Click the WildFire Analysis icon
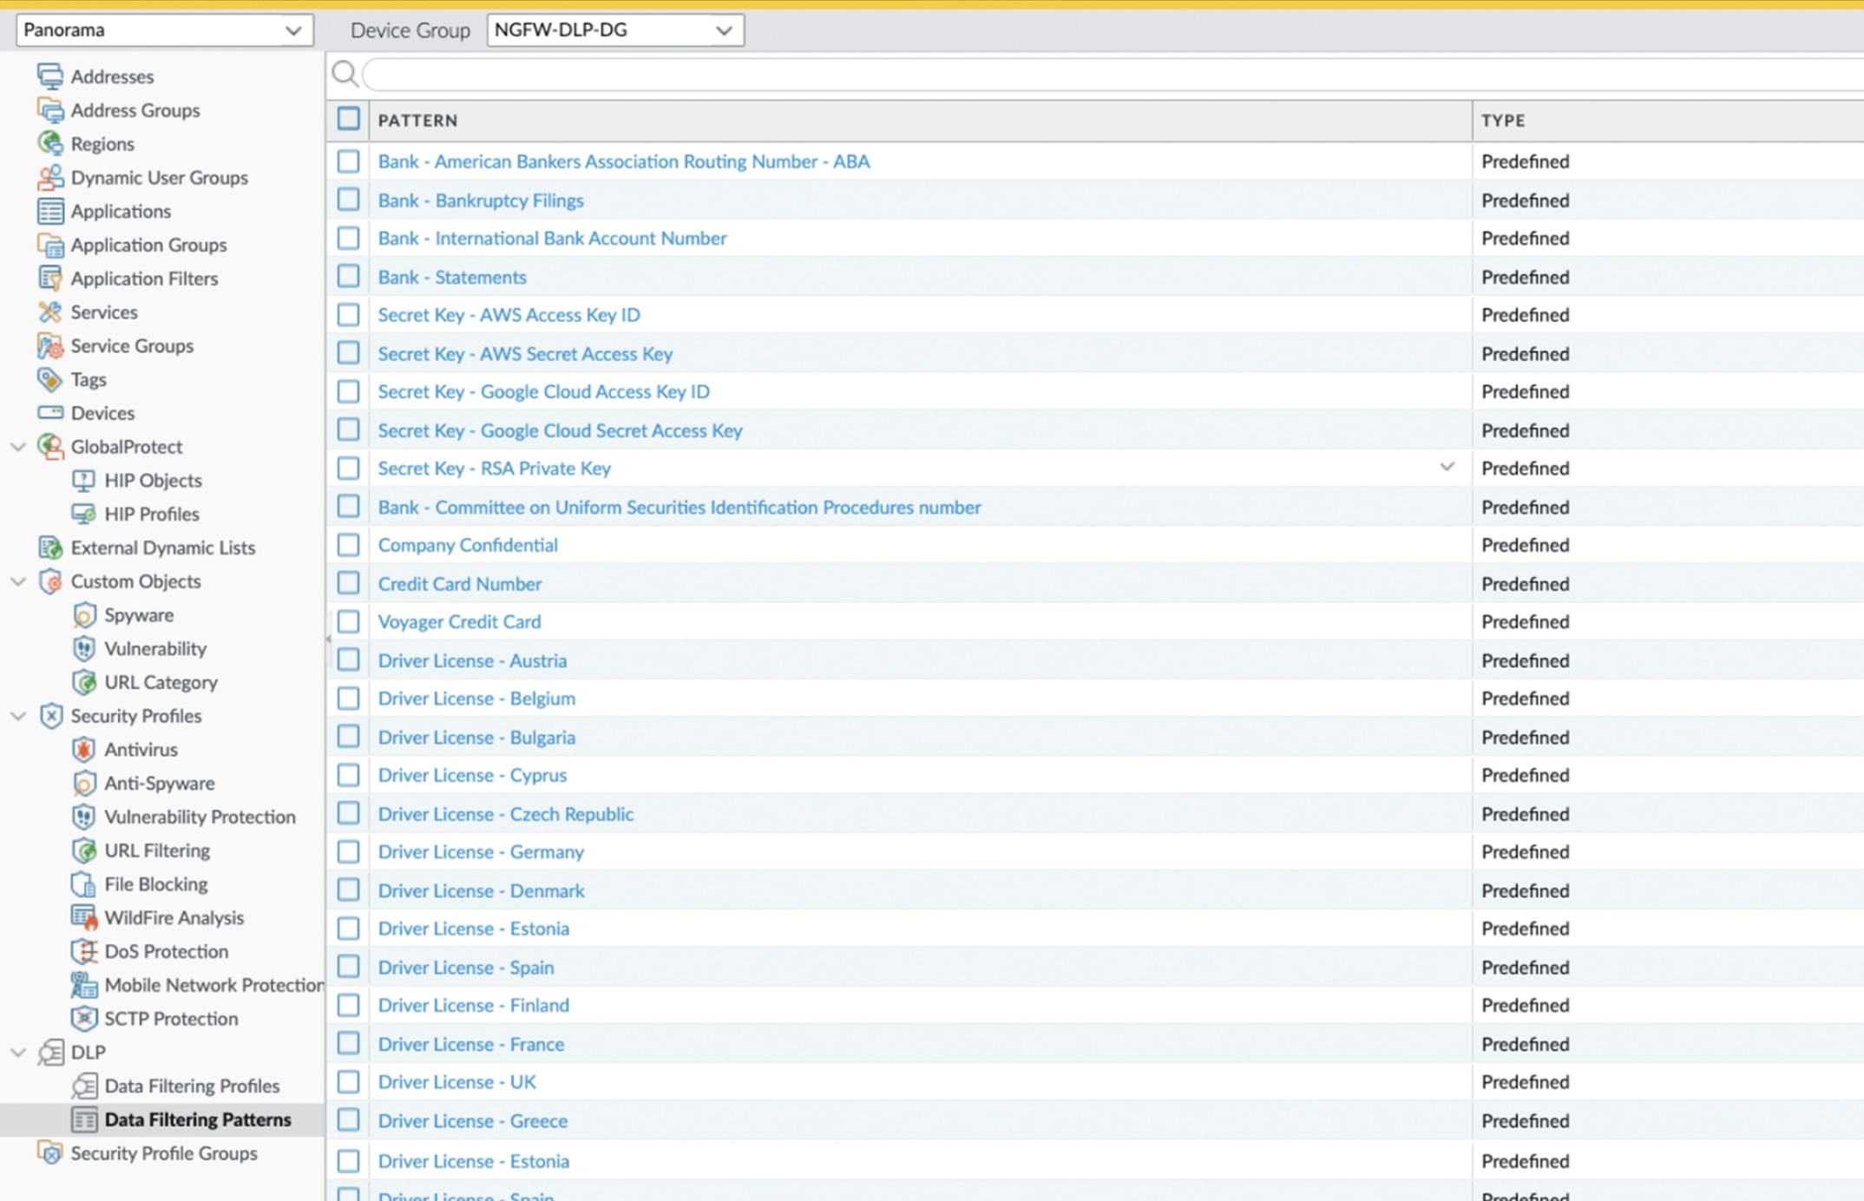 coord(84,917)
